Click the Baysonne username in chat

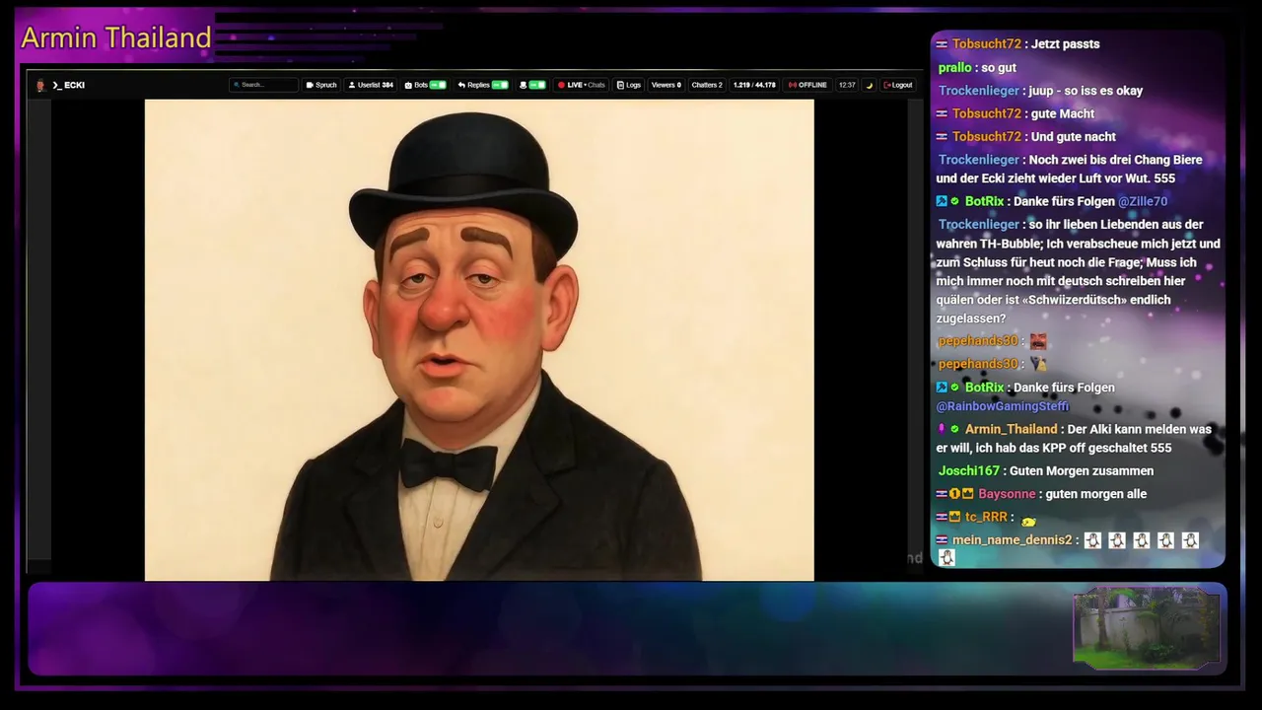[1007, 494]
